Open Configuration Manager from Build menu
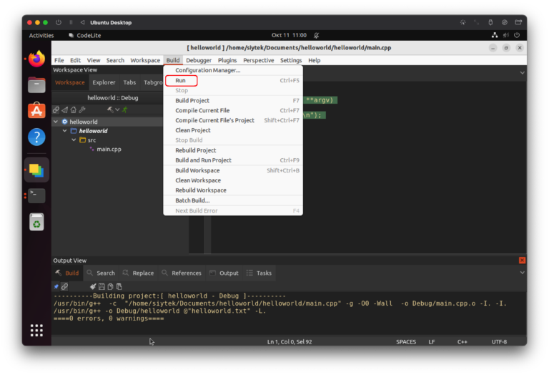The width and height of the screenshot is (549, 375). click(207, 70)
